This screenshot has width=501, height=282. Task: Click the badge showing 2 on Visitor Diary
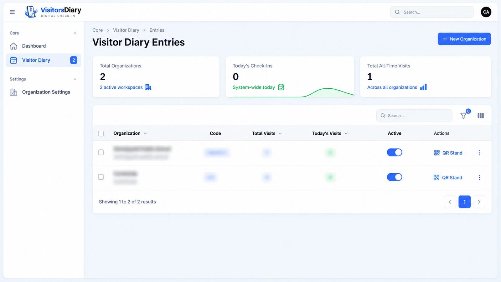pyautogui.click(x=74, y=60)
